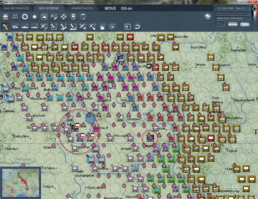Click the curved undo arrow button
The width and height of the screenshot is (258, 199).
137,27
